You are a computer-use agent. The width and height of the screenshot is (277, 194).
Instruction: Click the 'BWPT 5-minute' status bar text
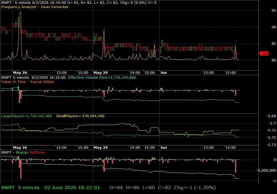21,188
